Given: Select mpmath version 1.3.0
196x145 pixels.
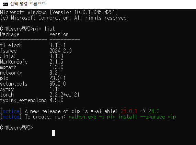Looking at the screenshot, I should [57, 67].
